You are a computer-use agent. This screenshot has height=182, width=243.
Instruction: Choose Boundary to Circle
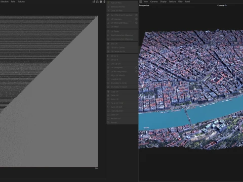point(123,83)
